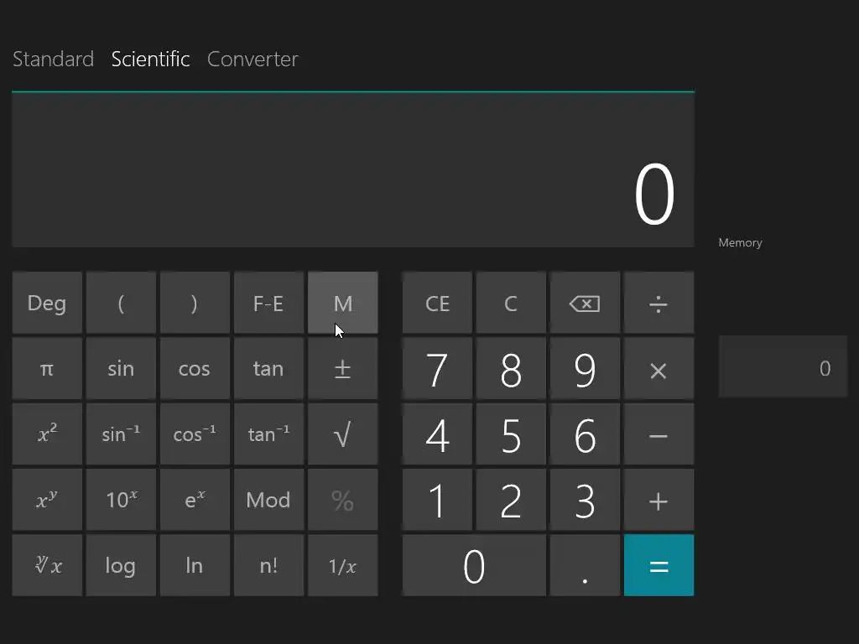The width and height of the screenshot is (859, 644).
Task: Switch to the Standard tab
Action: click(53, 60)
